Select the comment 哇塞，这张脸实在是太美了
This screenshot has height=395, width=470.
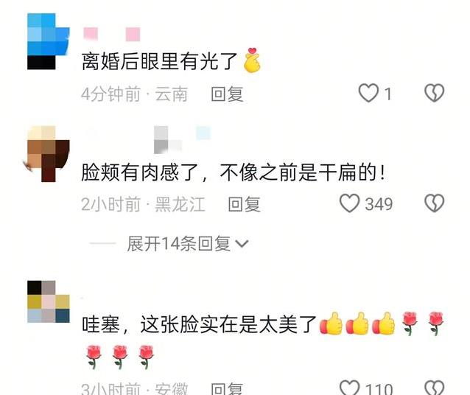(x=262, y=340)
